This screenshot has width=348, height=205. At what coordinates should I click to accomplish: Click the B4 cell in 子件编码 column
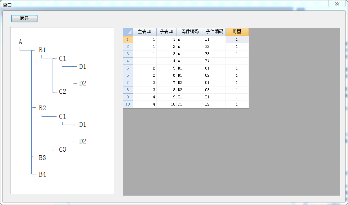[215, 61]
